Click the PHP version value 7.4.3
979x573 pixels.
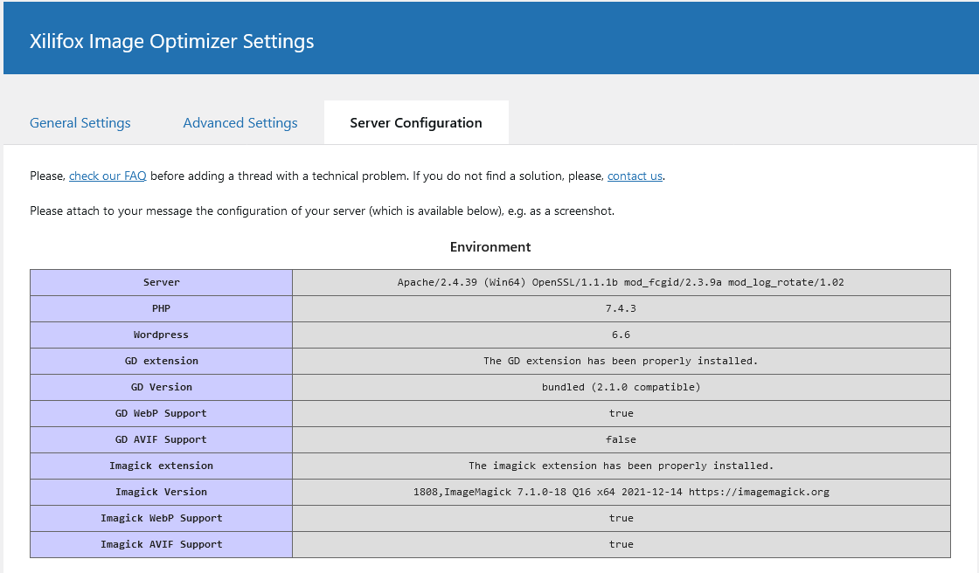[621, 309]
